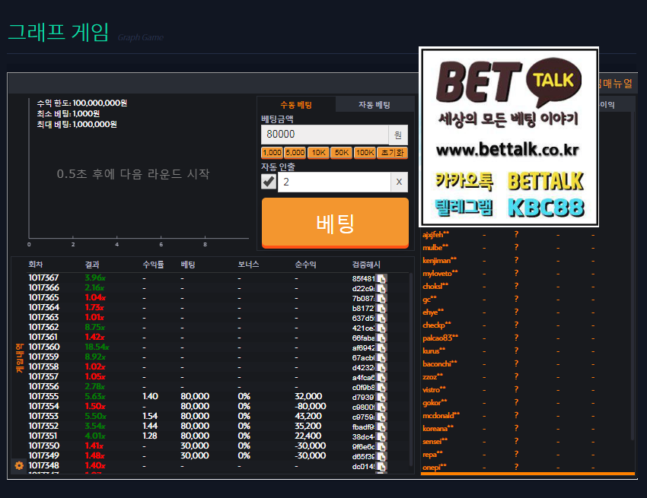Click the game history list scrollbar
647x498 pixels.
click(410, 369)
